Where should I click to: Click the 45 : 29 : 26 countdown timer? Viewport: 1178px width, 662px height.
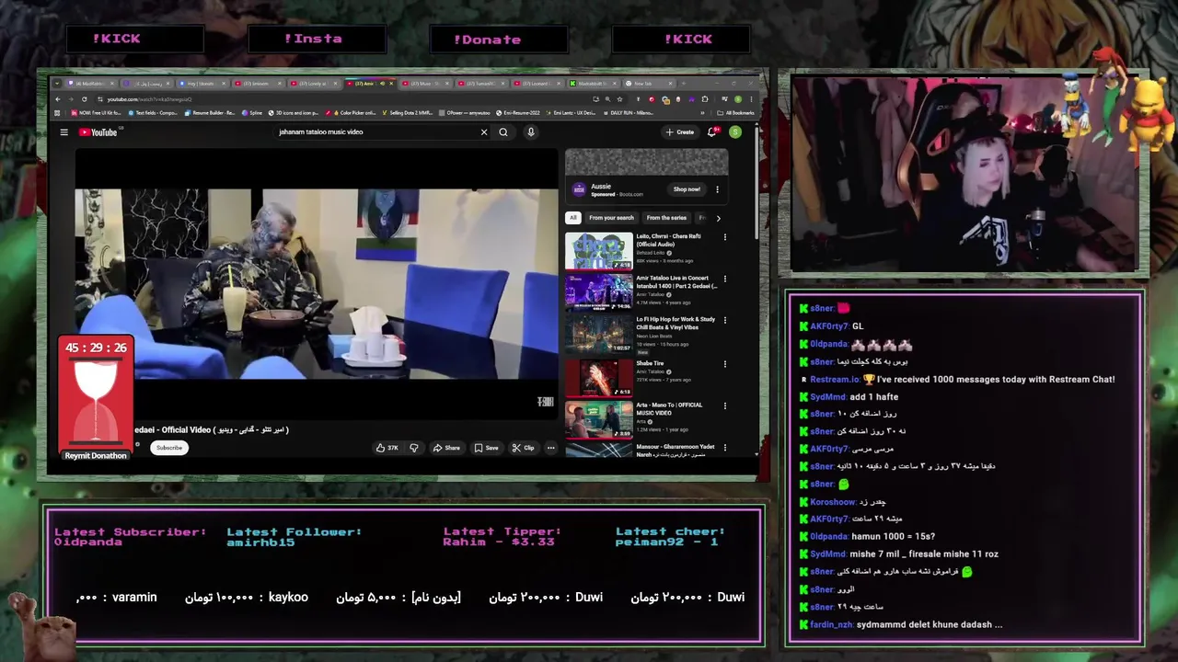pos(96,348)
